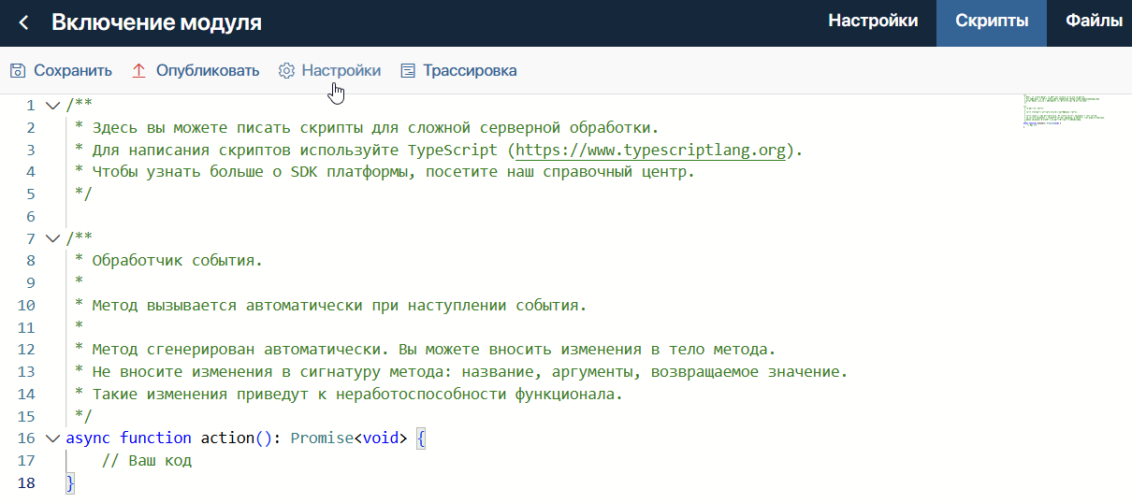The height and width of the screenshot is (503, 1132).
Task: Click the toolbar Settings gear icon
Action: [x=286, y=71]
